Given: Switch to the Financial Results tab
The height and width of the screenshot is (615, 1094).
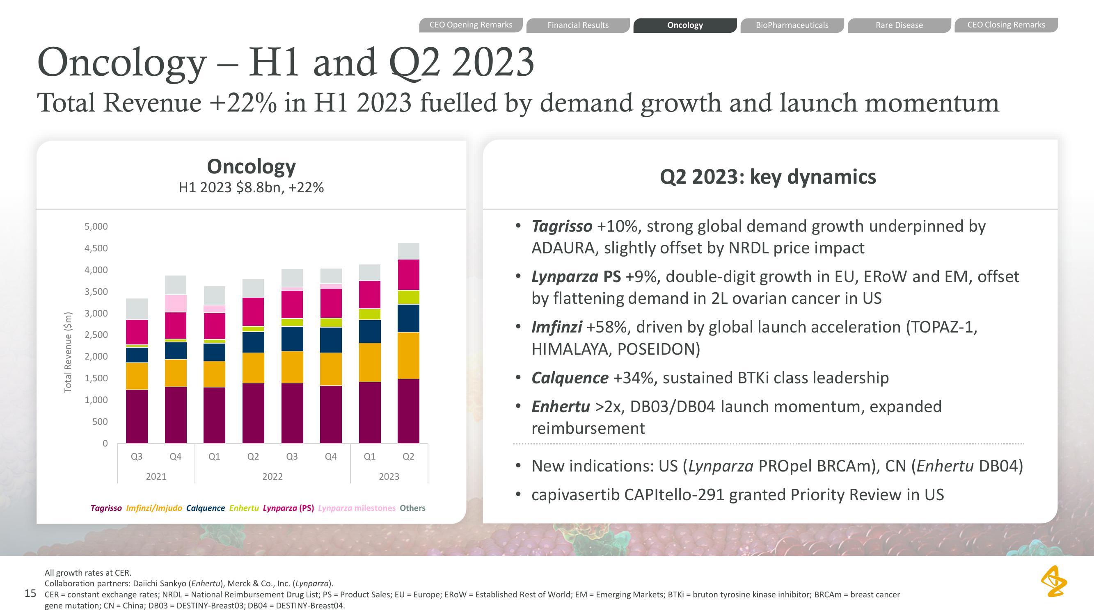Looking at the screenshot, I should pyautogui.click(x=578, y=25).
